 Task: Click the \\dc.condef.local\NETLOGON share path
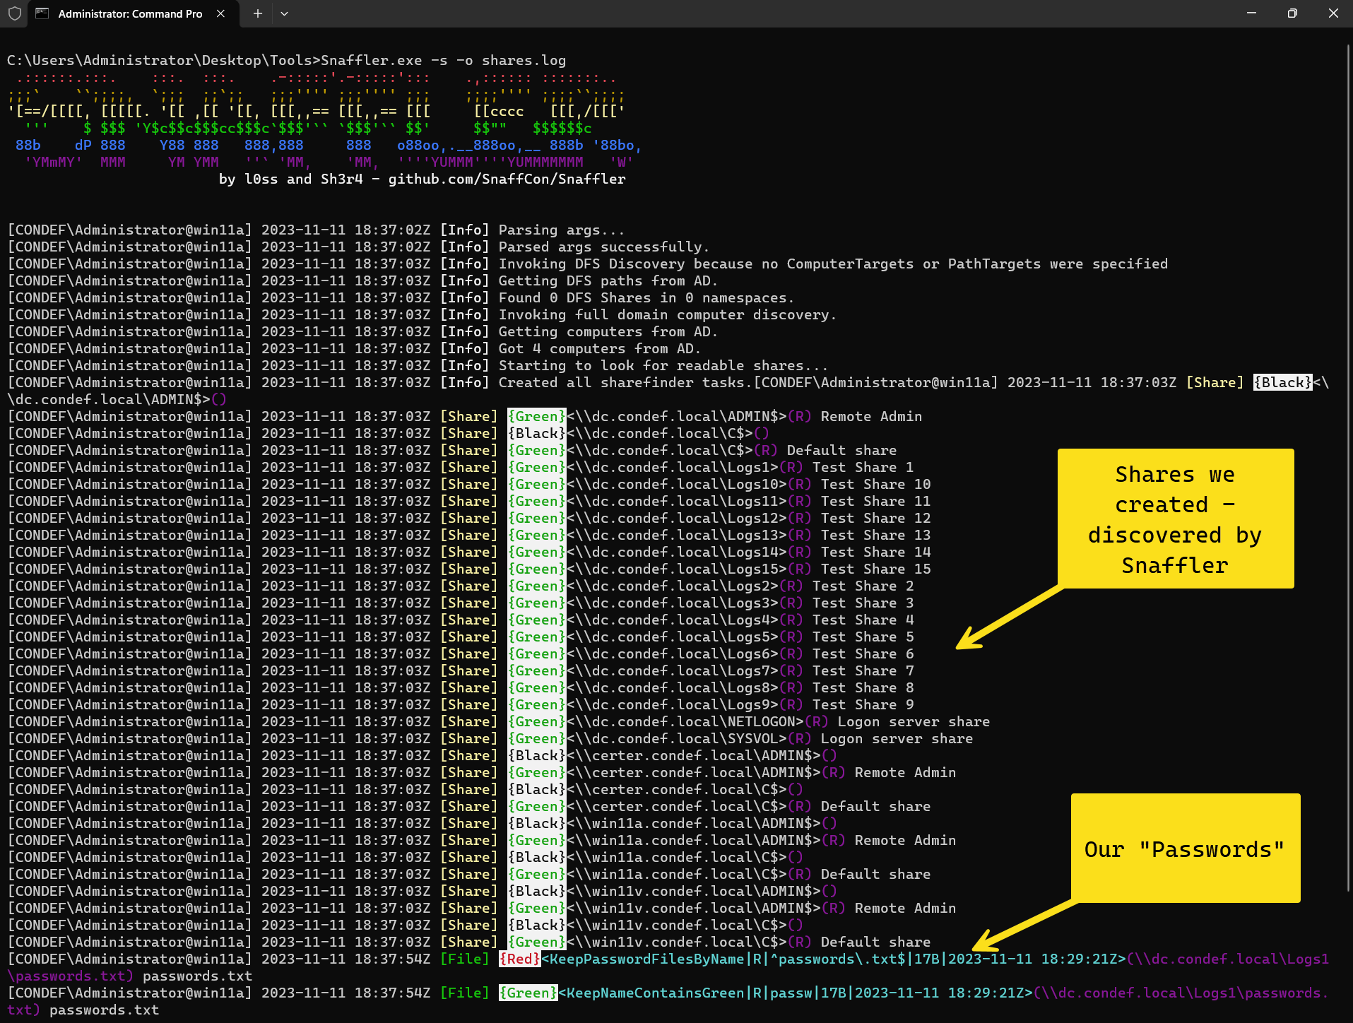689,722
